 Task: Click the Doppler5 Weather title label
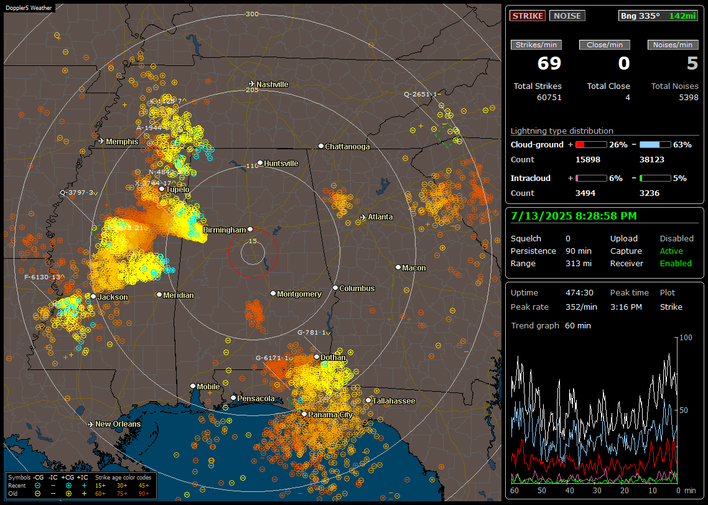29,8
